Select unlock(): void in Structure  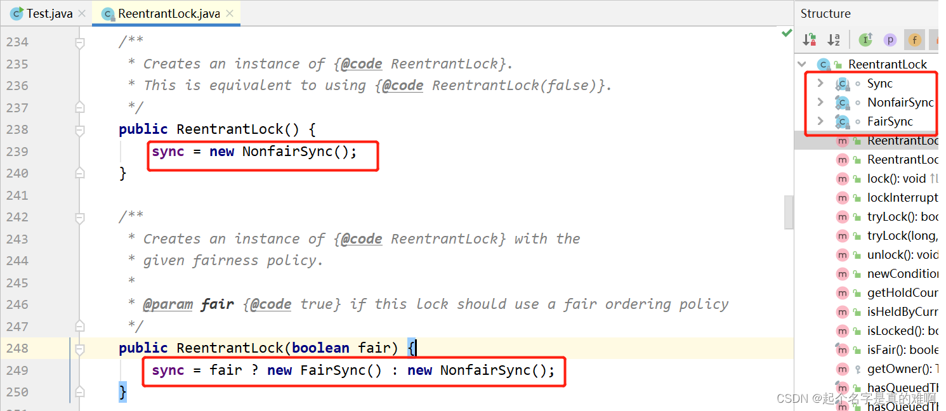pyautogui.click(x=903, y=254)
